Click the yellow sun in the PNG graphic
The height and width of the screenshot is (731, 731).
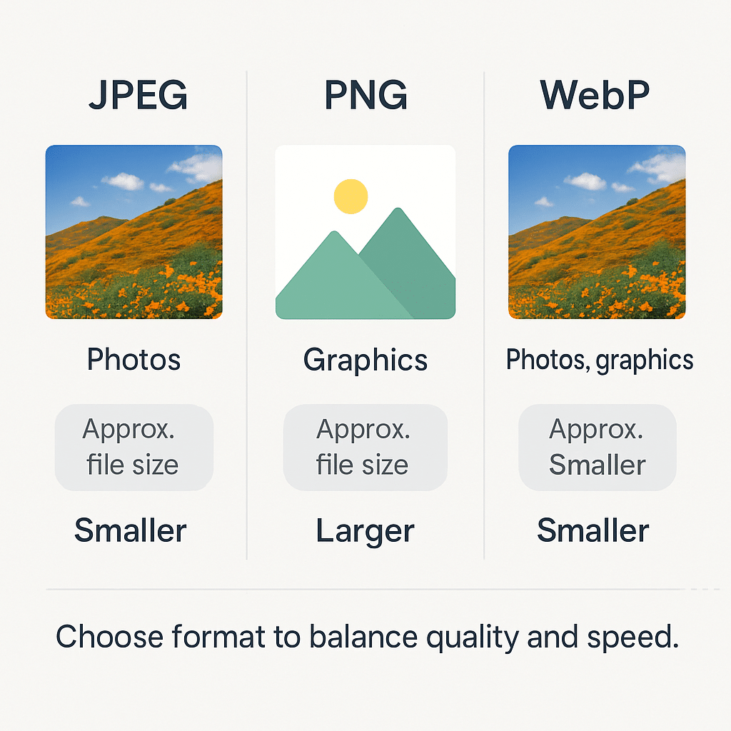[351, 196]
